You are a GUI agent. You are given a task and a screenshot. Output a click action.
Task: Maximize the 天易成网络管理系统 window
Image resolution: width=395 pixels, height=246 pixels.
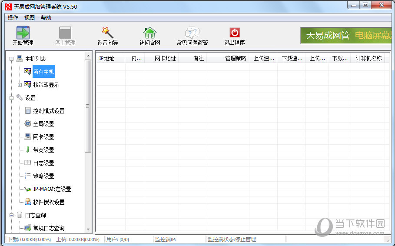point(365,5)
